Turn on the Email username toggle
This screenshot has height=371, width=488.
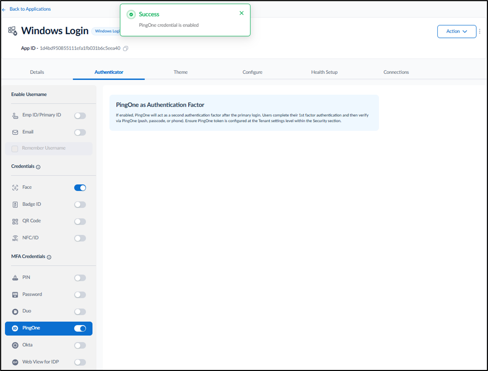point(80,132)
